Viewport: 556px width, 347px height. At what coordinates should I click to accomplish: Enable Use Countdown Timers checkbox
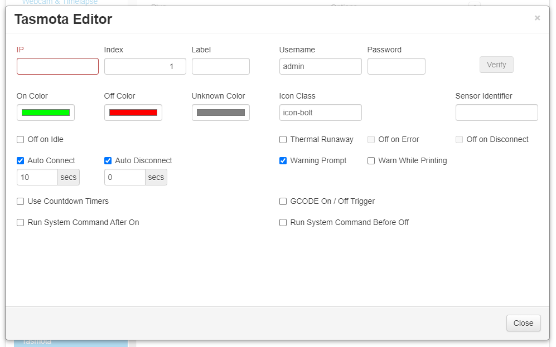(x=20, y=202)
